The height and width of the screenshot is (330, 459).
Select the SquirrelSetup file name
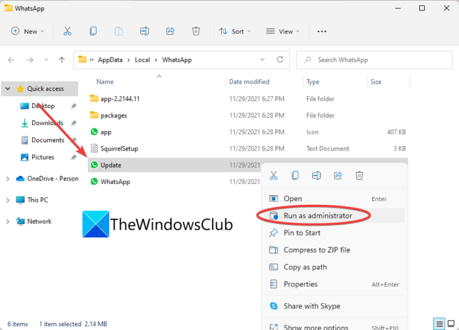(x=119, y=149)
